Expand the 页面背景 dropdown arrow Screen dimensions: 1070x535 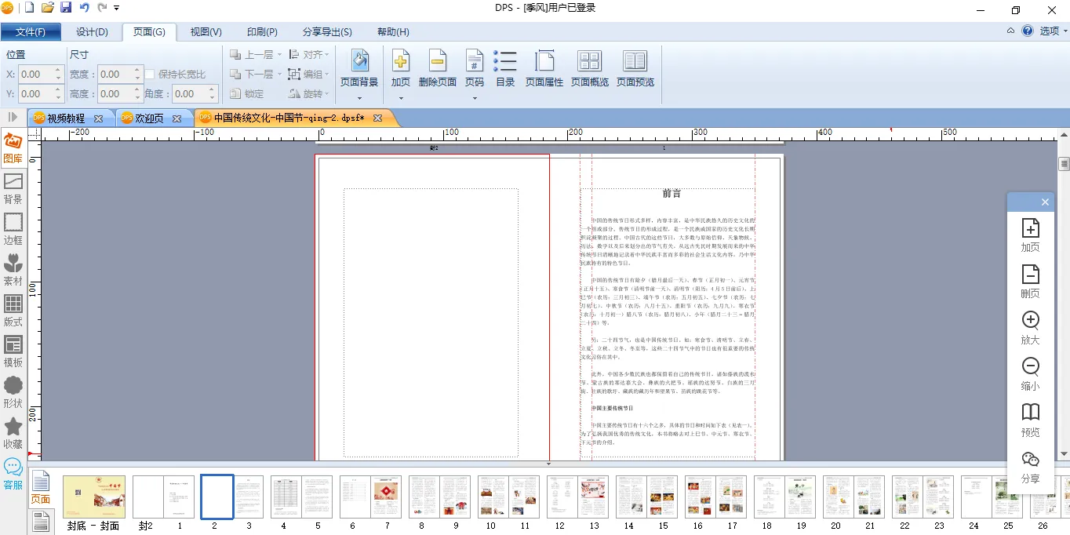point(359,98)
